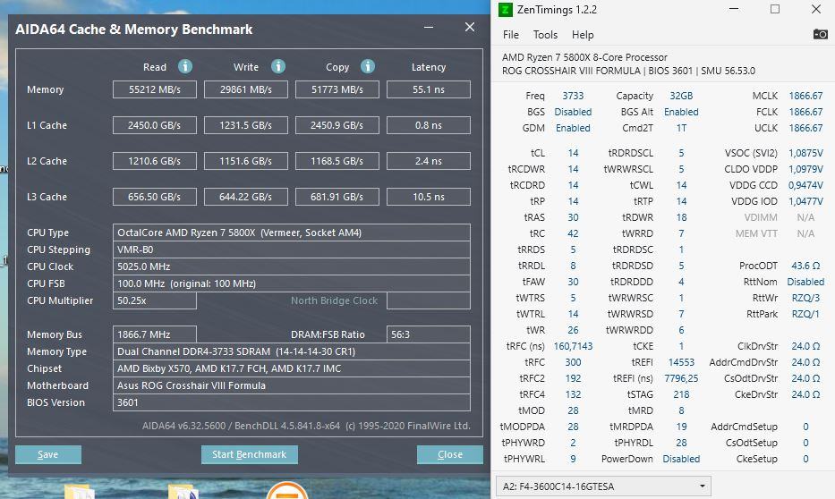Click the L1 Cache Write value 1231.5 GB/s

pyautogui.click(x=246, y=125)
